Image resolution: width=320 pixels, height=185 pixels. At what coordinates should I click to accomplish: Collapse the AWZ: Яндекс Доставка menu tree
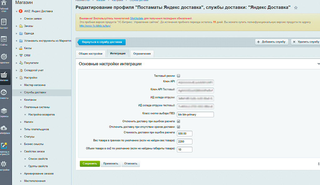(x=16, y=11)
